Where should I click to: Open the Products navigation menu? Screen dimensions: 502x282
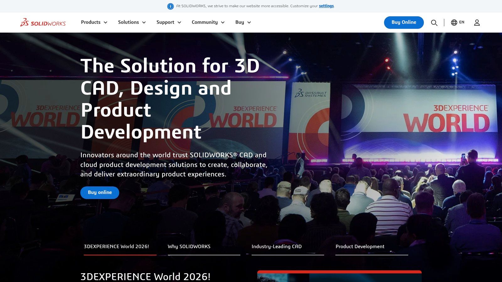(94, 22)
